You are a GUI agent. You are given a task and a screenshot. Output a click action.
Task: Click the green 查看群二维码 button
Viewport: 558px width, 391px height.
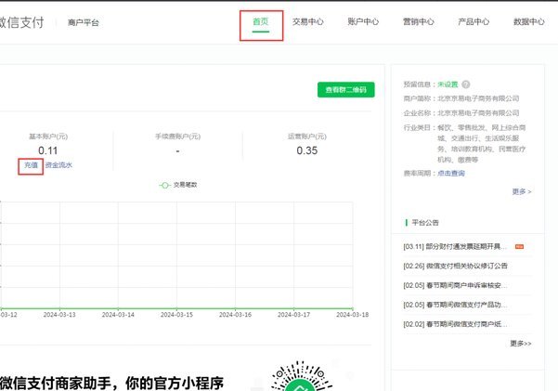pos(346,90)
